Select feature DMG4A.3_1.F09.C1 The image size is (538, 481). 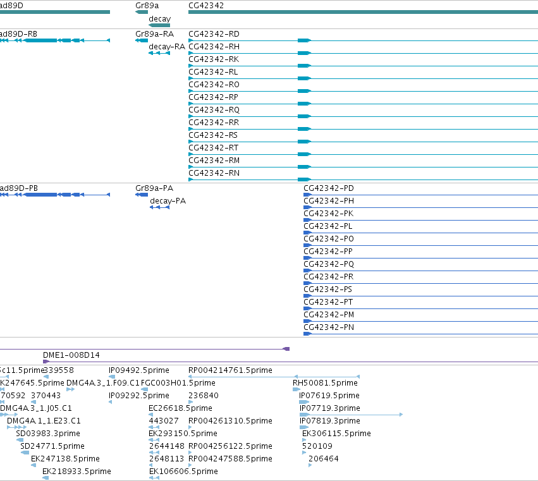pyautogui.click(x=103, y=383)
